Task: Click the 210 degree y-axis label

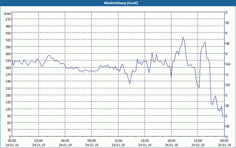Action: pos(8,88)
